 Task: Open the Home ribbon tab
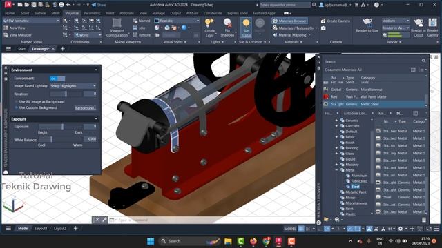[10, 13]
